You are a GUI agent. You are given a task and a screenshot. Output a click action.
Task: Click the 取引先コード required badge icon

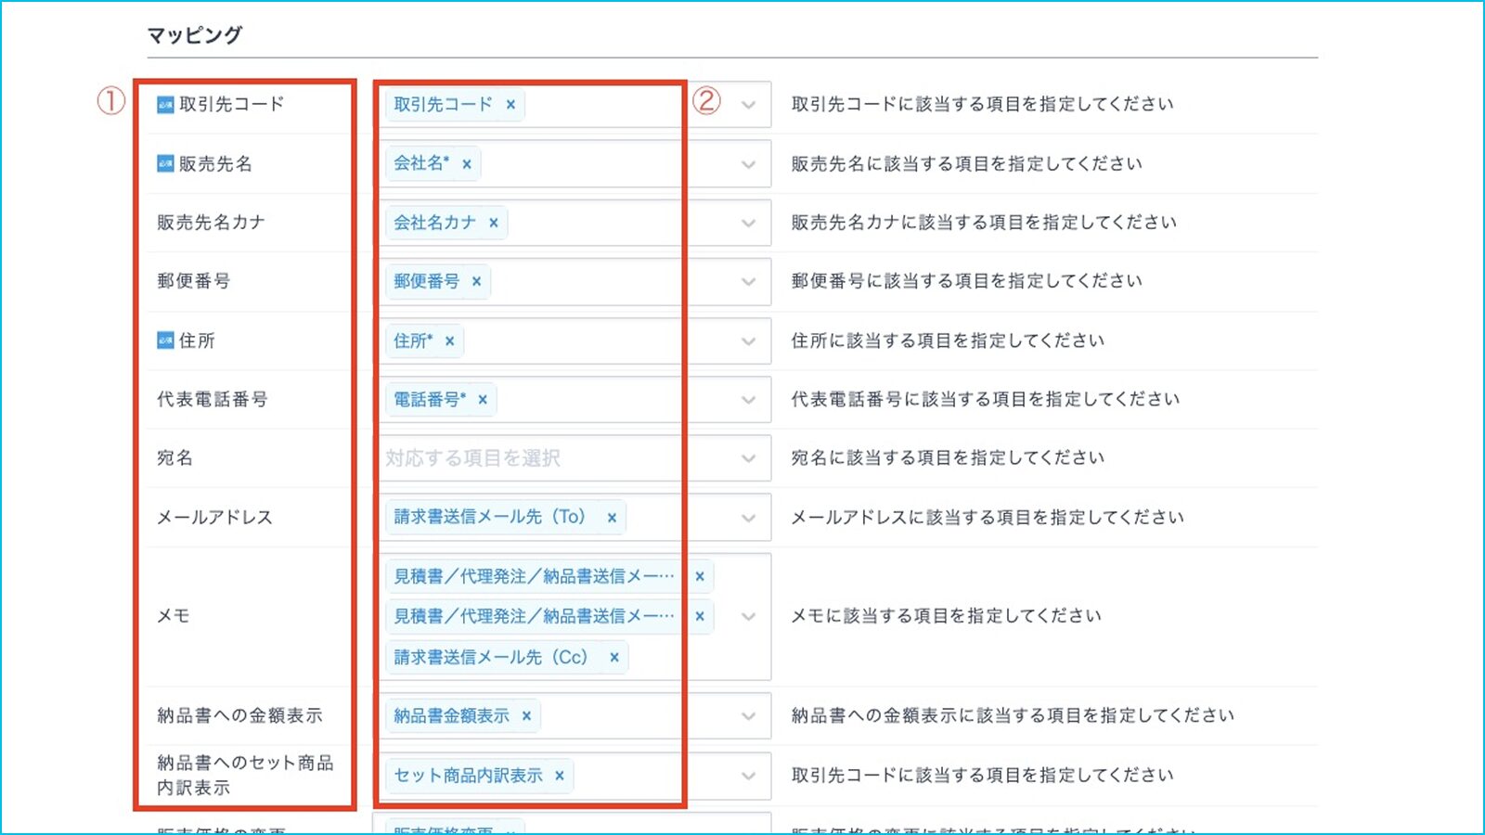tap(165, 105)
